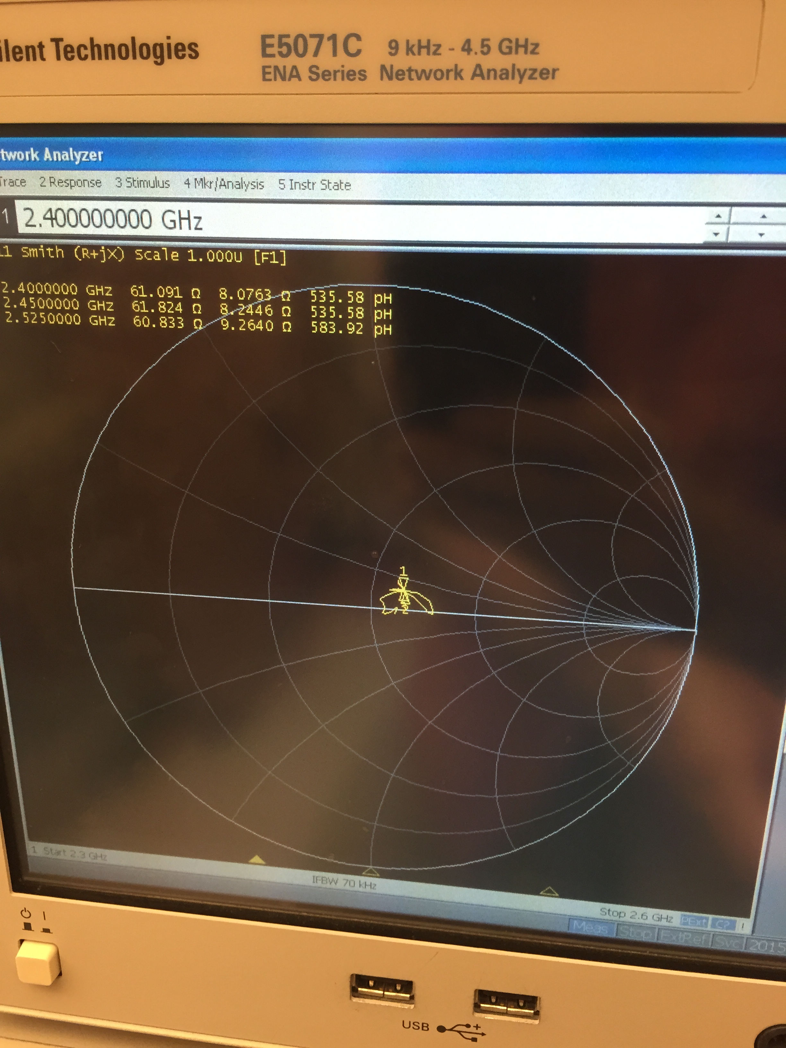Click the 583.92 pH inductance value

point(351,328)
